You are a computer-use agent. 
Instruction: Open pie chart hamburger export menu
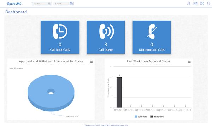92,62
